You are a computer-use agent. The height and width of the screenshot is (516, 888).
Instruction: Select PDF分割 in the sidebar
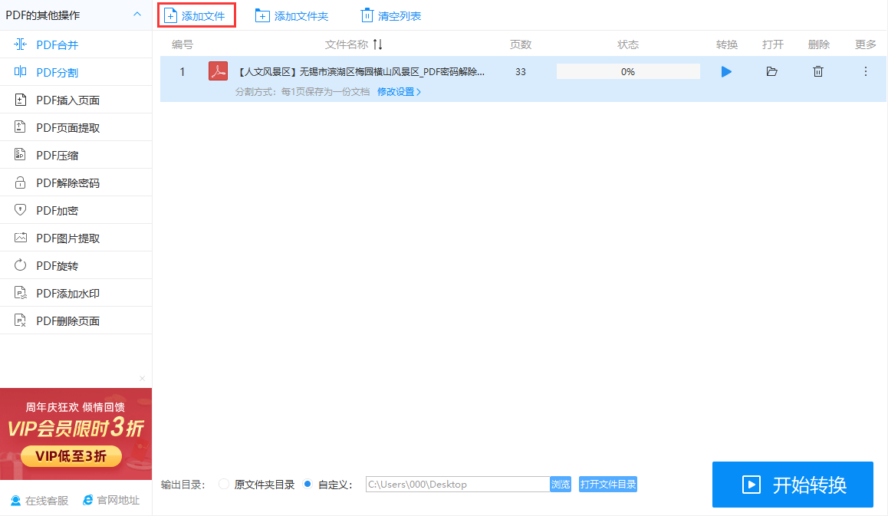pyautogui.click(x=76, y=73)
